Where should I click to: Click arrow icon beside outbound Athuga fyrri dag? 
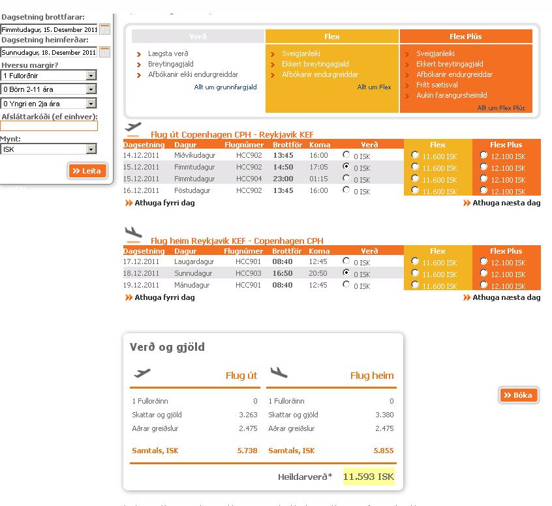[129, 203]
